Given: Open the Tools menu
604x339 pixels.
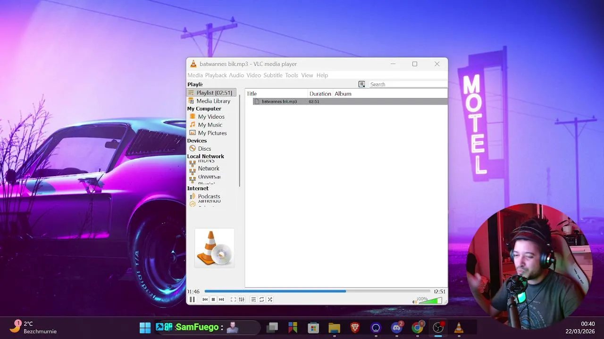Looking at the screenshot, I should click(x=292, y=75).
